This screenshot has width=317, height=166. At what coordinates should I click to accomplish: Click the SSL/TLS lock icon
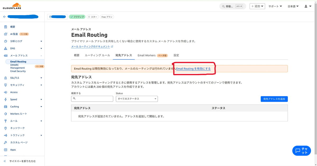click(x=6, y=78)
